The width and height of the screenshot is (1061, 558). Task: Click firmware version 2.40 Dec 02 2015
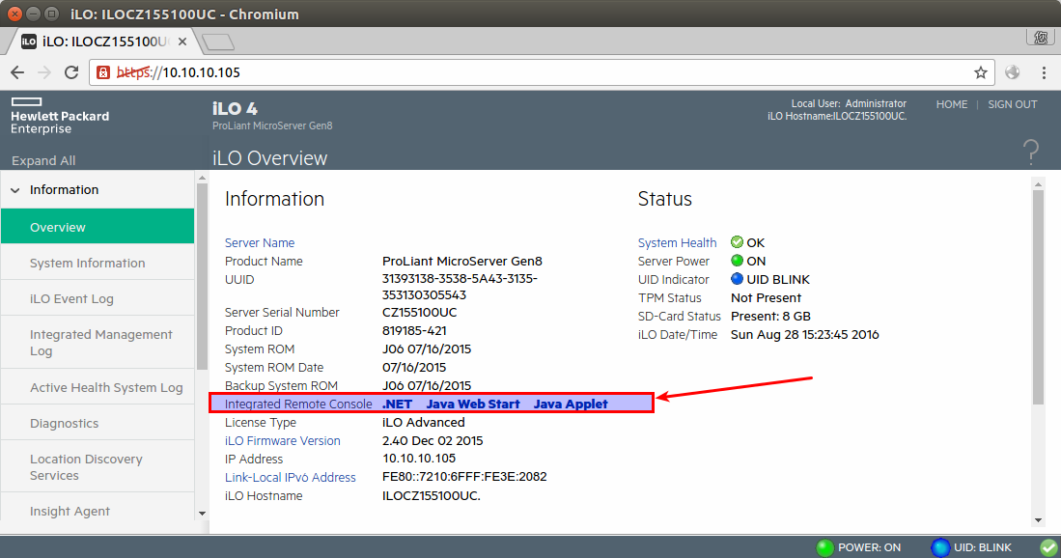433,440
